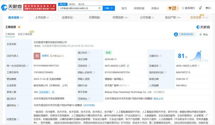Select the 工商信息 sub-tab

pos(10,34)
